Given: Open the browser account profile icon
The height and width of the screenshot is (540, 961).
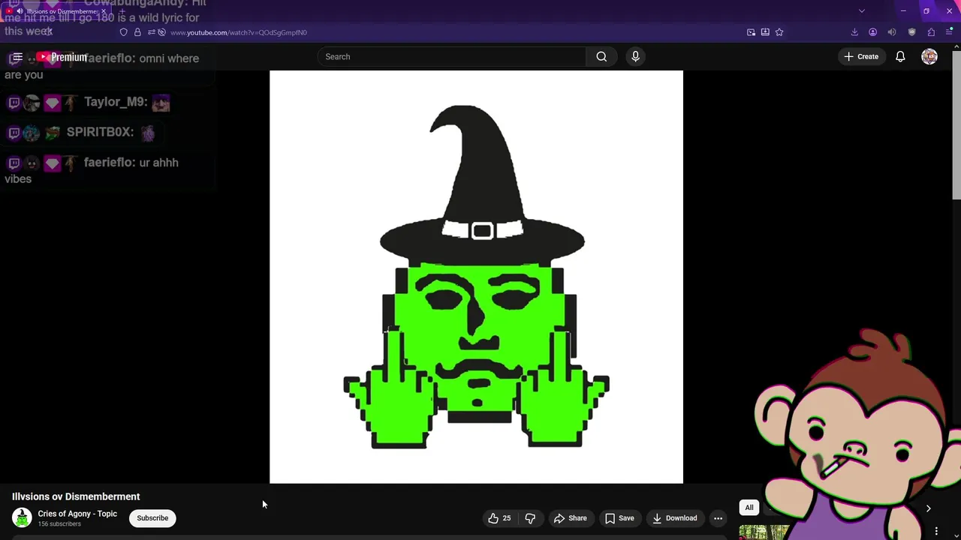Looking at the screenshot, I should (x=872, y=32).
